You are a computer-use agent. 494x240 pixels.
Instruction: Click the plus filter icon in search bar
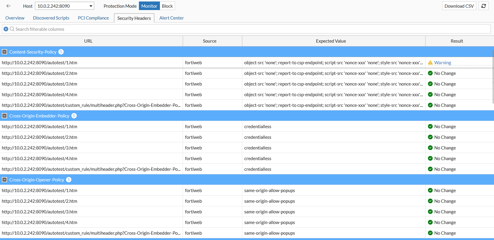pos(6,29)
